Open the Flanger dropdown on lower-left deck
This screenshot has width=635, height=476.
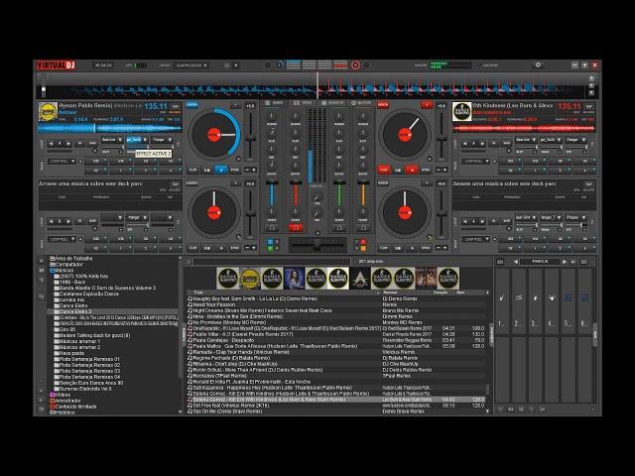point(137,218)
